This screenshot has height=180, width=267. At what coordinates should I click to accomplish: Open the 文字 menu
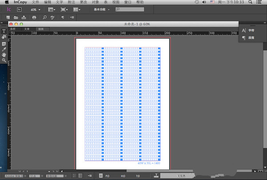[x=59, y=2]
